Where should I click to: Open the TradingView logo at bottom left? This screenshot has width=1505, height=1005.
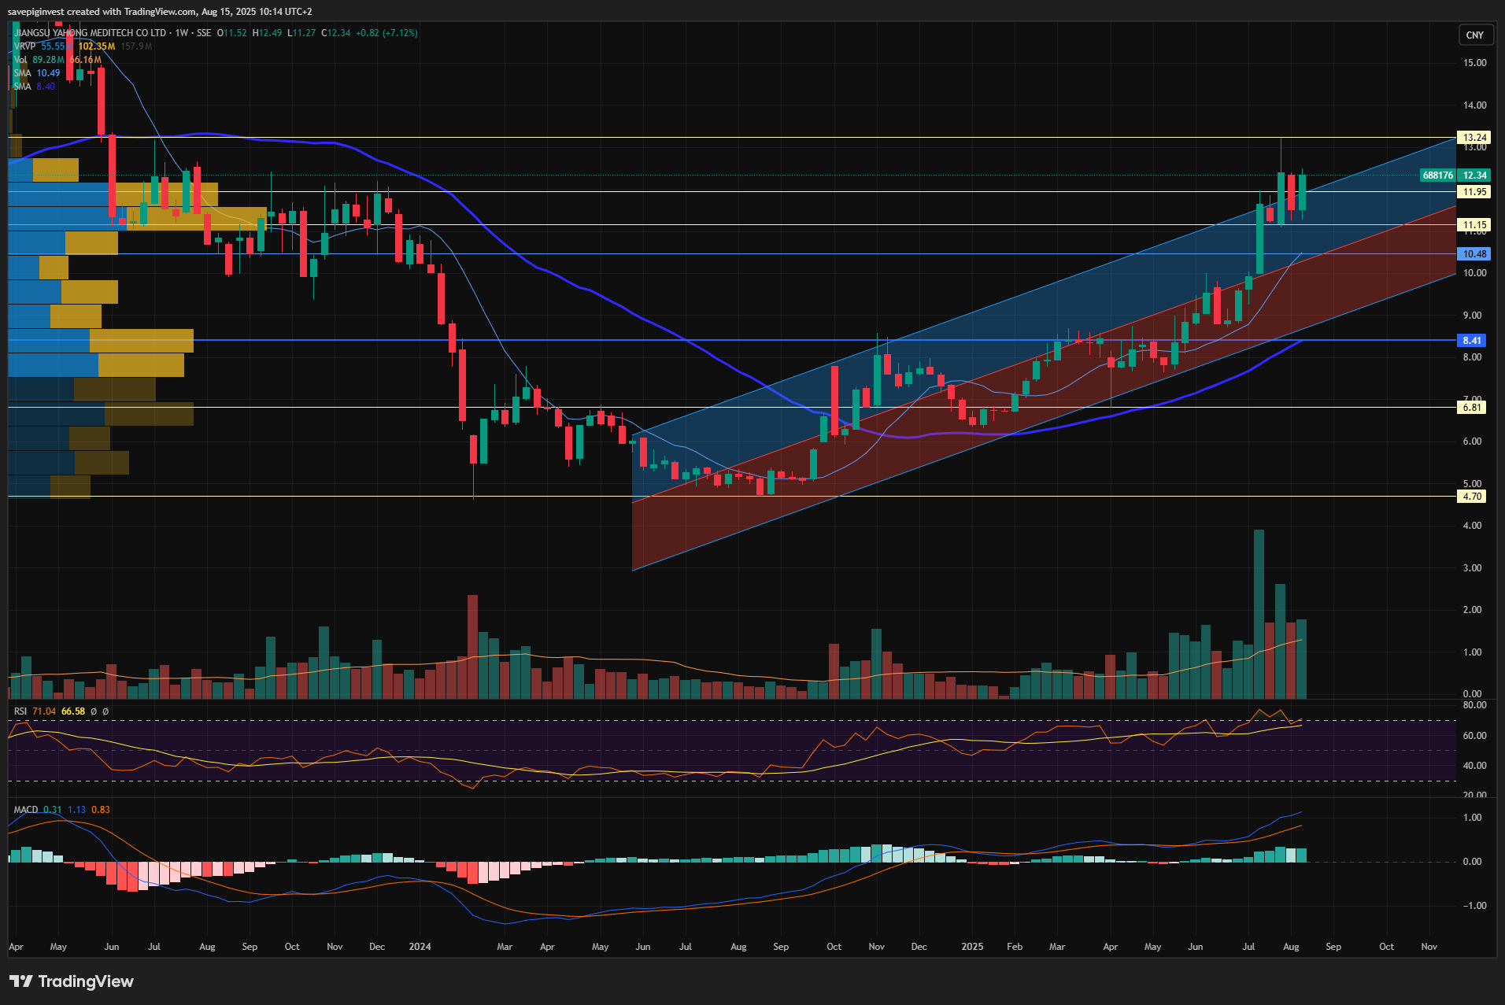pos(72,981)
